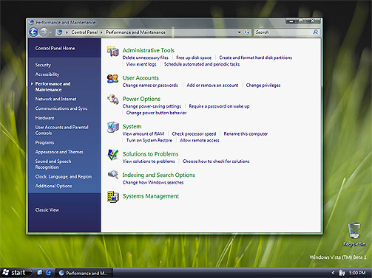Click Change names or passwords link
372x278 pixels.
tap(150, 86)
